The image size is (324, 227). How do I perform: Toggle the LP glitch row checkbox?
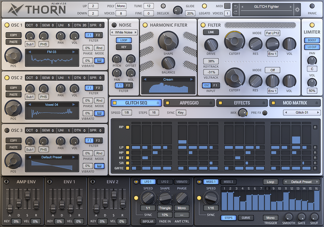pyautogui.click(x=127, y=147)
